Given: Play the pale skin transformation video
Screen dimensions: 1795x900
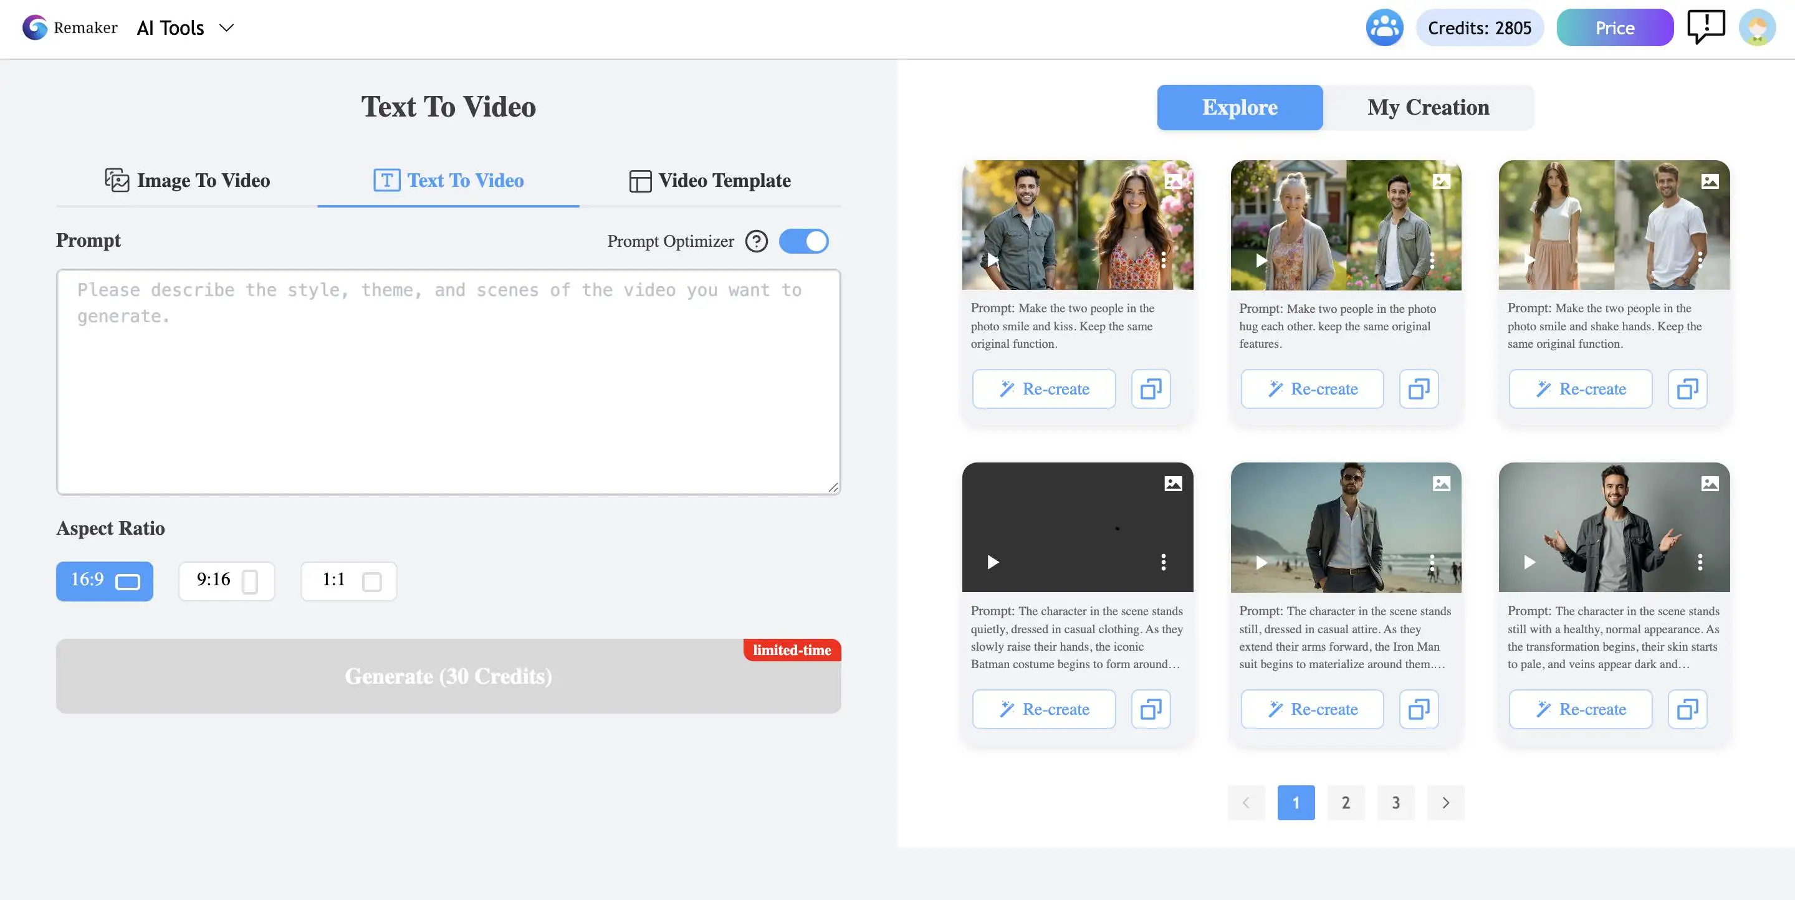Looking at the screenshot, I should 1529,562.
